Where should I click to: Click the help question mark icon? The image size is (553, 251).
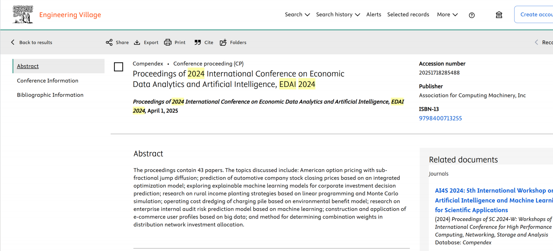472,15
